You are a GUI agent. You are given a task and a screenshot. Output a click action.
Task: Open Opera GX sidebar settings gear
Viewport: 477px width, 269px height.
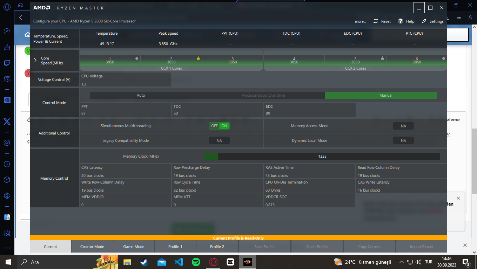7,196
